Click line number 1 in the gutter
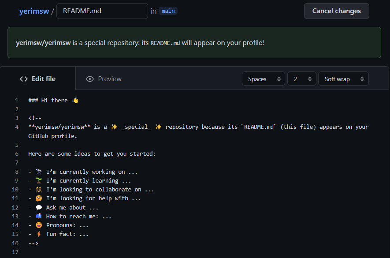Image resolution: width=390 pixels, height=258 pixels. (17, 101)
